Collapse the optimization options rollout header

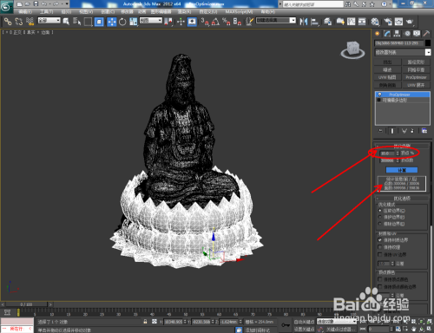(x=402, y=199)
